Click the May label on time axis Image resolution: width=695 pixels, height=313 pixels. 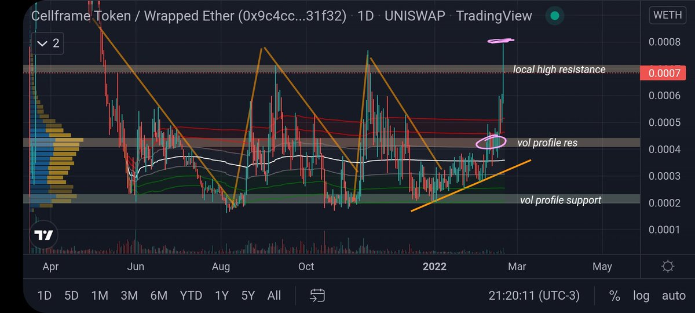pyautogui.click(x=602, y=267)
